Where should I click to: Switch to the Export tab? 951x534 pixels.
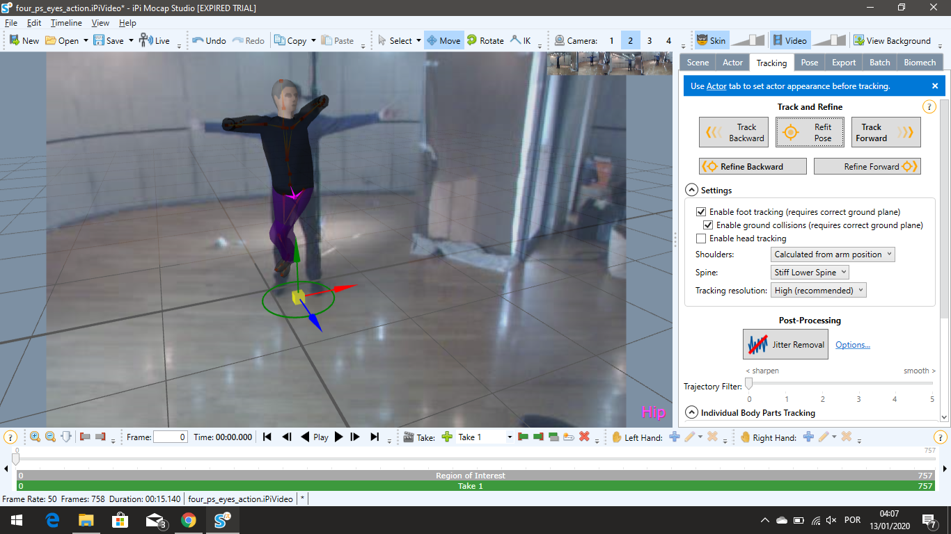(x=844, y=63)
